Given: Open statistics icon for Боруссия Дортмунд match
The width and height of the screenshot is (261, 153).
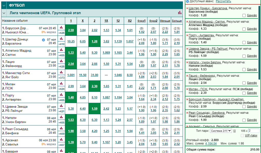Looking at the screenshot, I should tap(61, 27).
